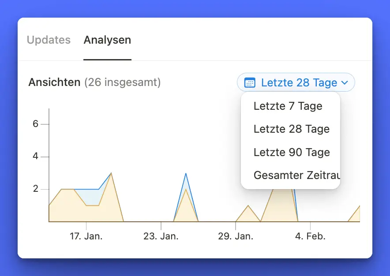The image size is (390, 276).
Task: Click the 17. Jan. axis label
Action: [86, 236]
